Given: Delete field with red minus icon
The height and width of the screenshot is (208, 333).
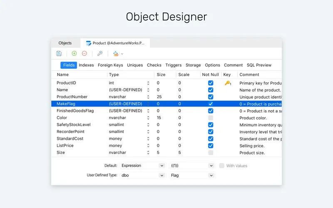Looking at the screenshot, I should coord(84,54).
